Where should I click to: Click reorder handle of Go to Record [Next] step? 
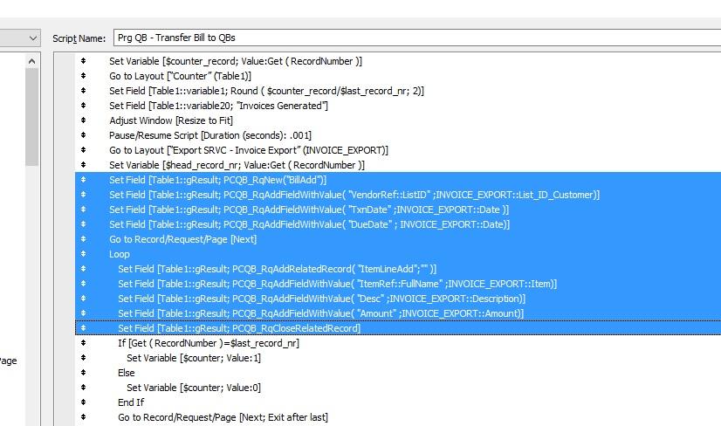click(83, 239)
